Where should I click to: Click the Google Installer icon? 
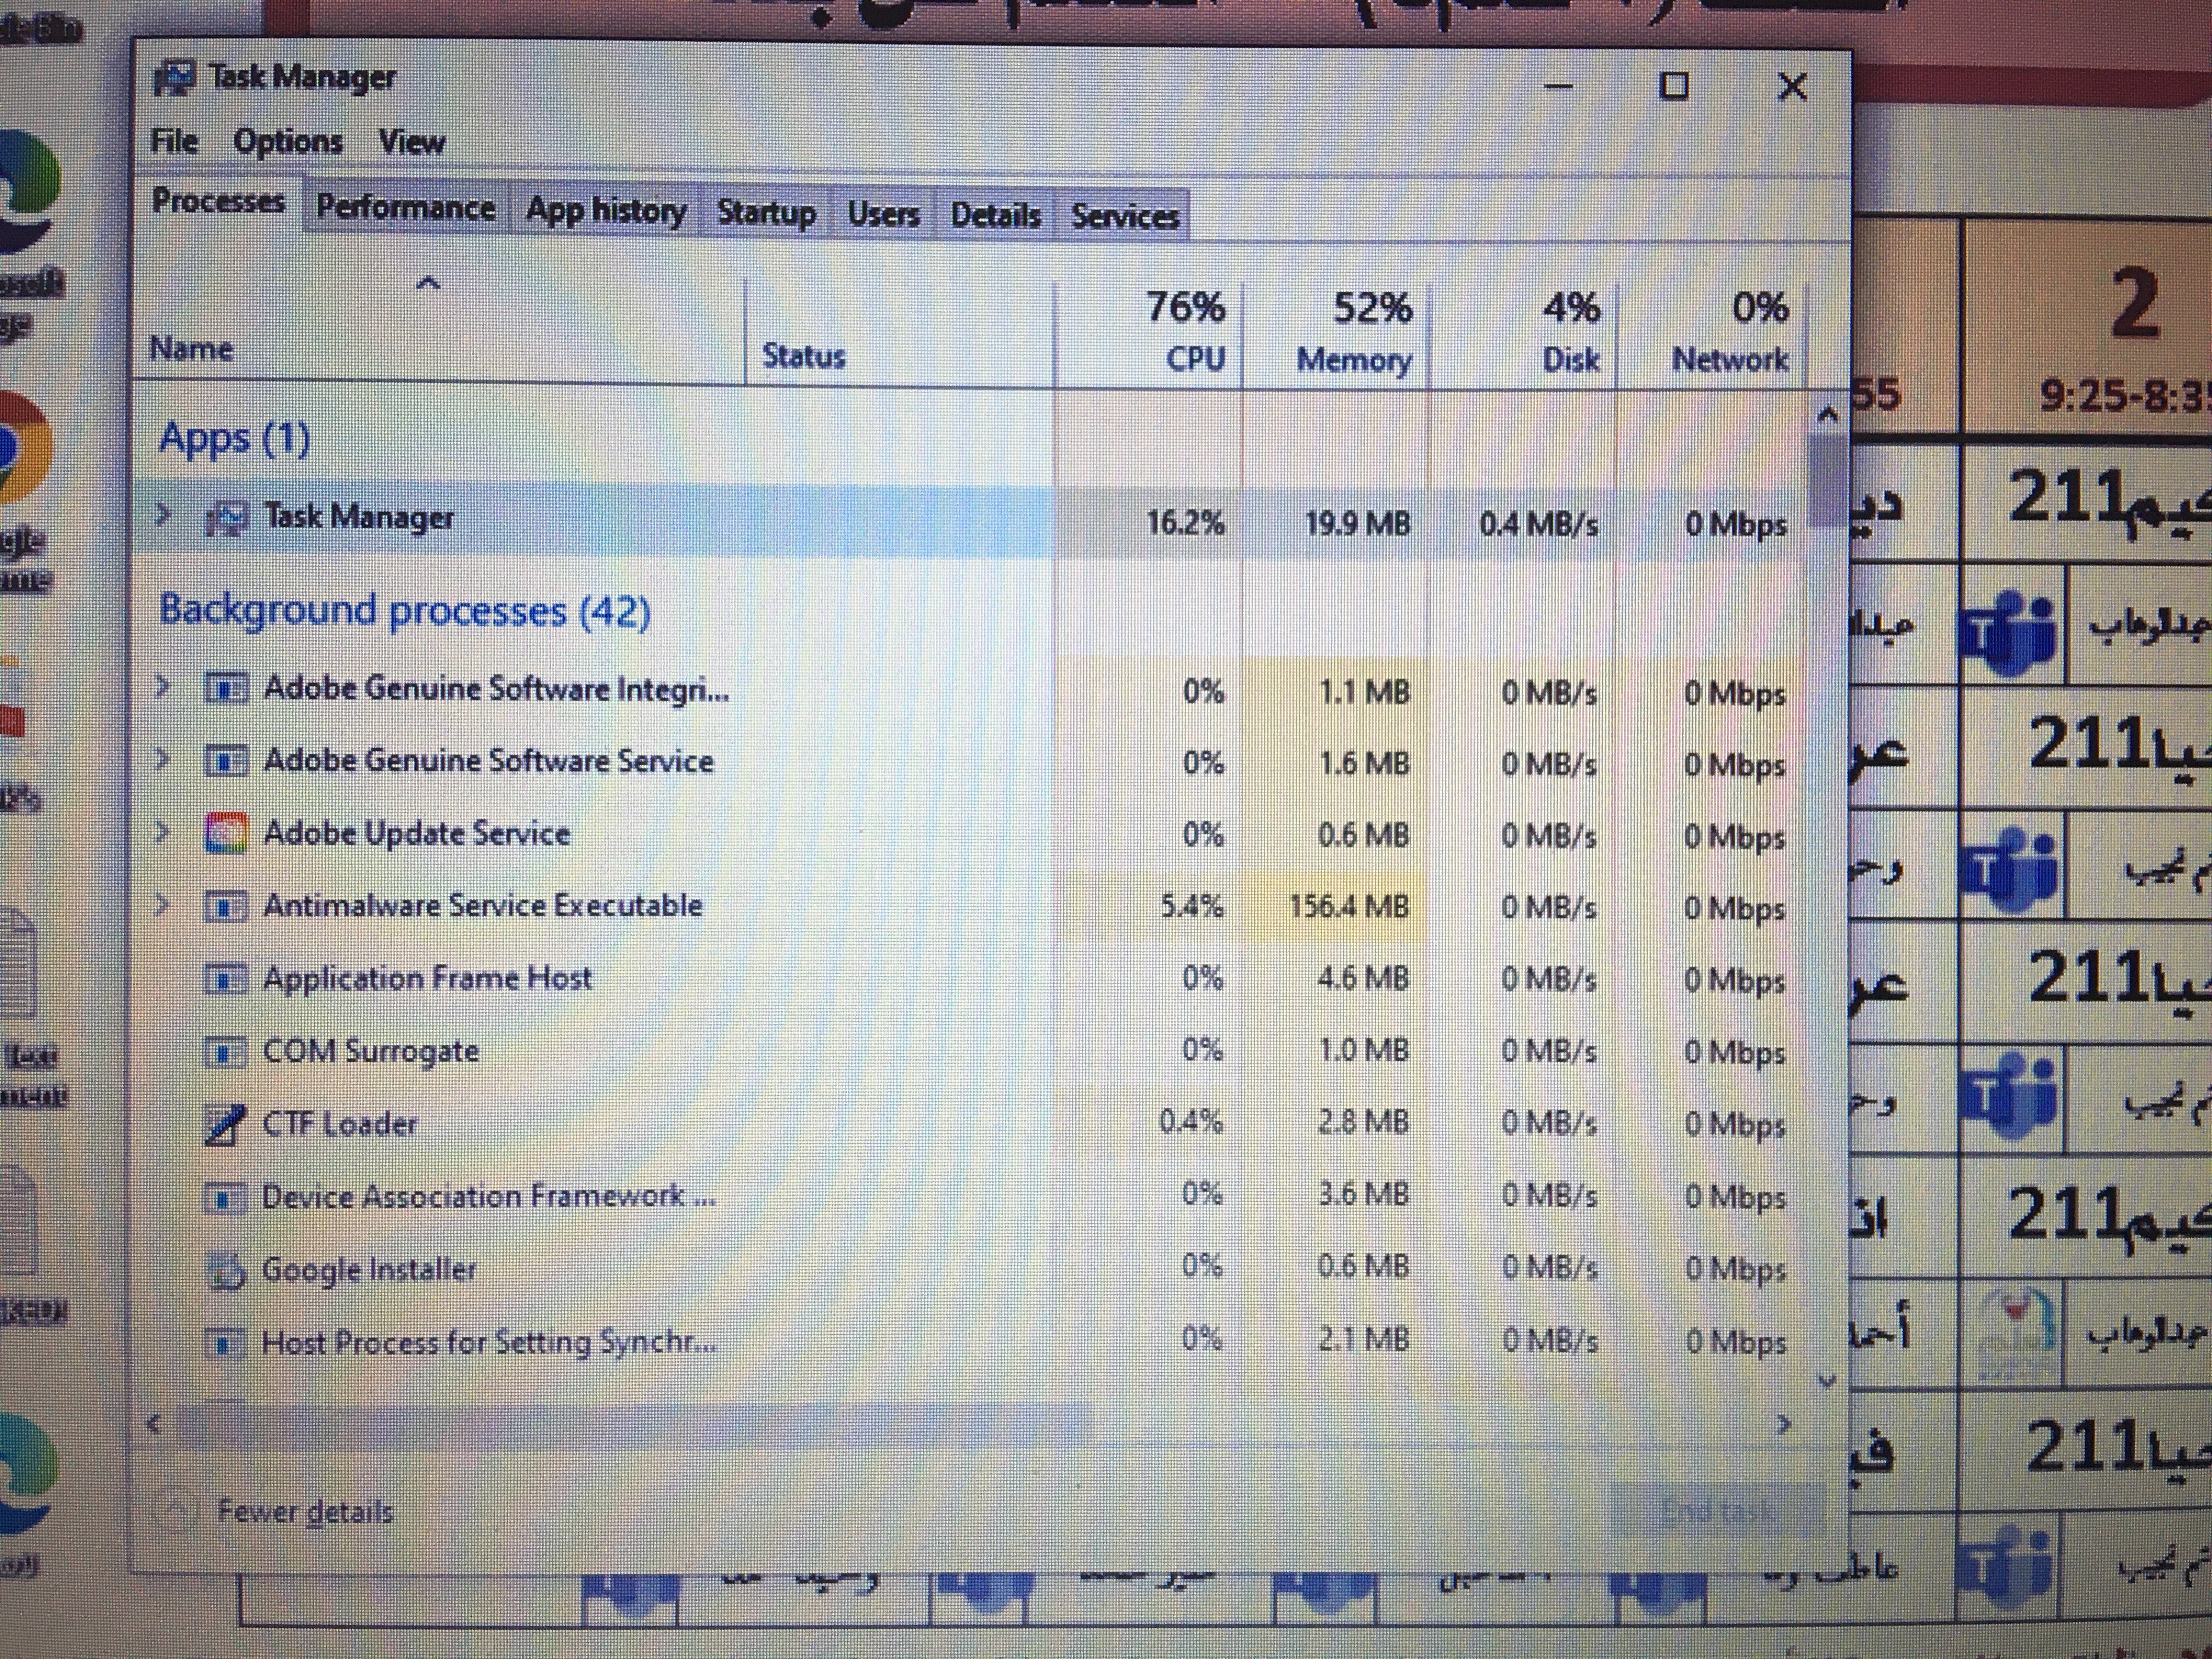(x=225, y=1270)
